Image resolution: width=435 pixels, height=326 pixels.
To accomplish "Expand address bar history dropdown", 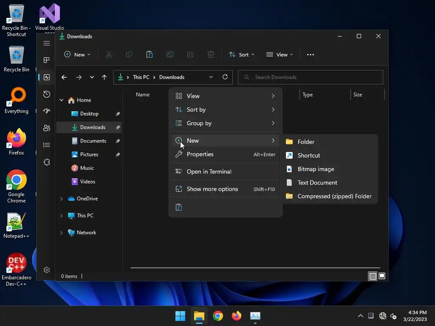I will point(211,77).
